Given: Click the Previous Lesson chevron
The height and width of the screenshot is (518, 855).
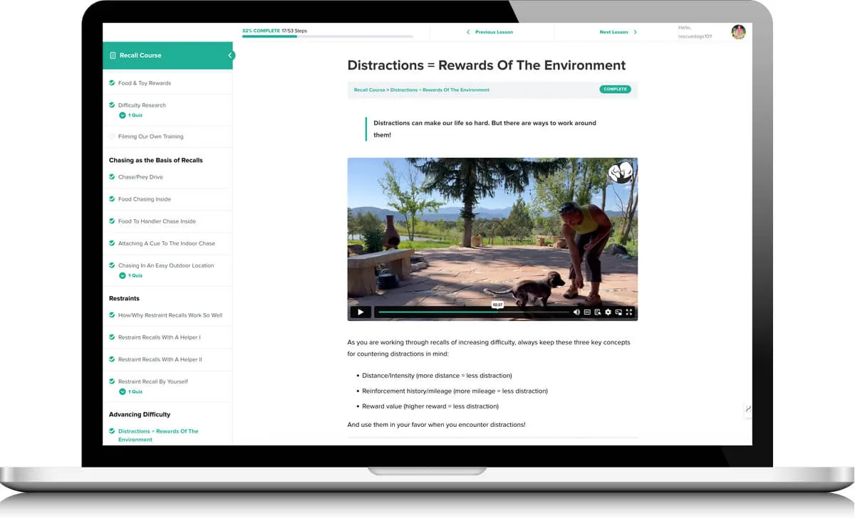Looking at the screenshot, I should coord(468,32).
